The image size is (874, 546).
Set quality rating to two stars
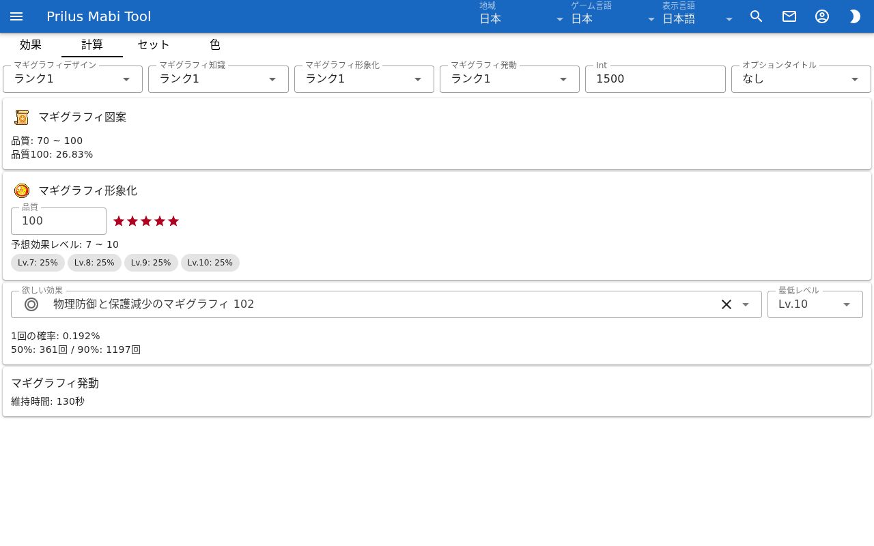(132, 221)
